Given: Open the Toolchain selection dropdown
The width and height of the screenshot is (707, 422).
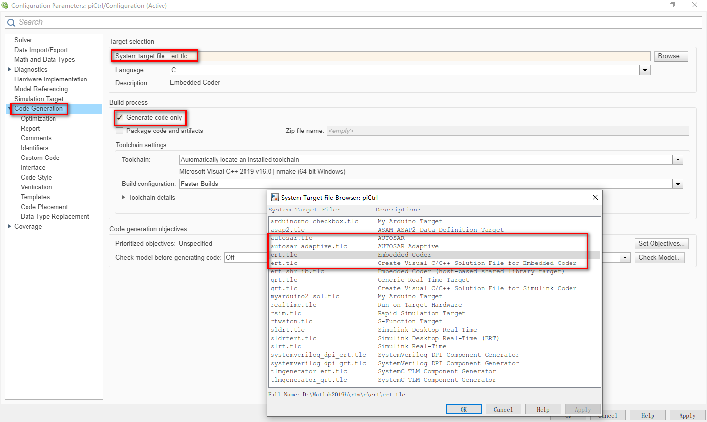Looking at the screenshot, I should 678,159.
